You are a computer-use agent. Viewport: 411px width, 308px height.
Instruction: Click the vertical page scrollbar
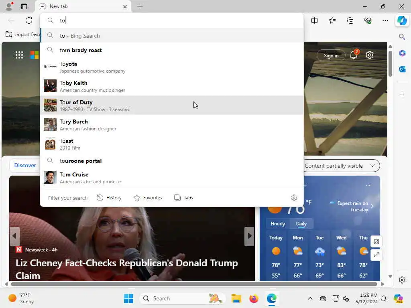point(390,64)
